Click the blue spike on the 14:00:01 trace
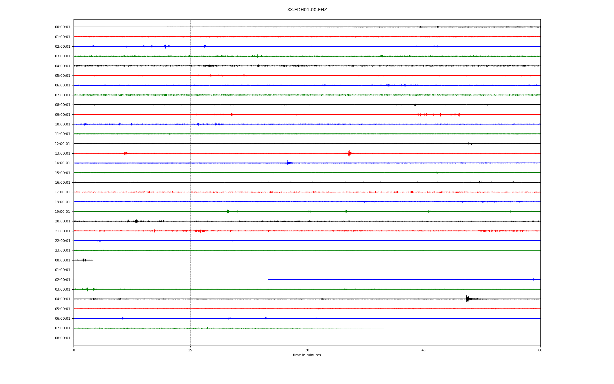This screenshot has width=614, height=384. pos(288,163)
